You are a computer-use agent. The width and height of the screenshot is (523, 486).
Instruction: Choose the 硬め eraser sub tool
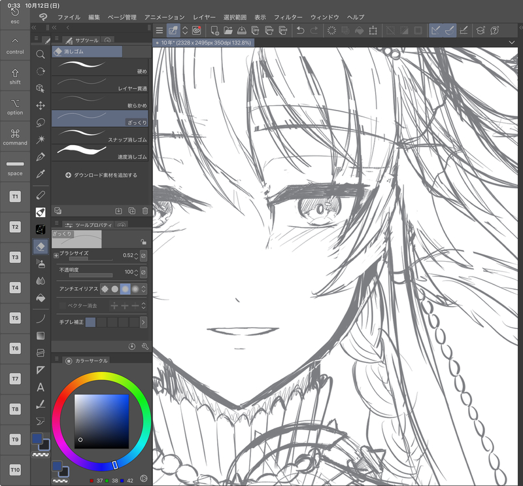[x=100, y=67]
